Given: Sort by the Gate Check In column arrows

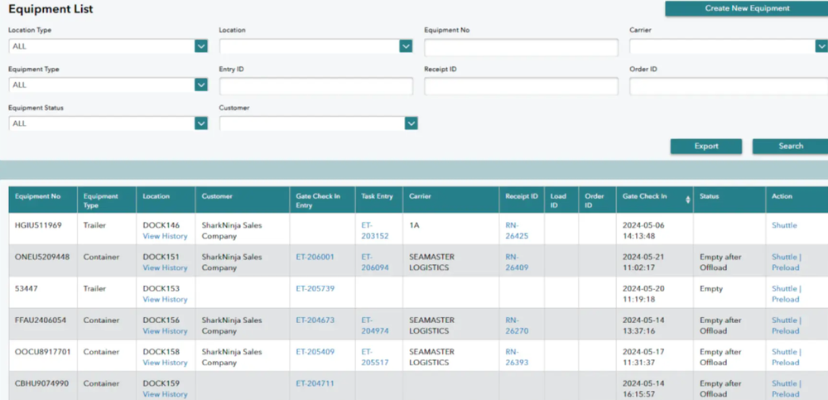Looking at the screenshot, I should coord(687,200).
